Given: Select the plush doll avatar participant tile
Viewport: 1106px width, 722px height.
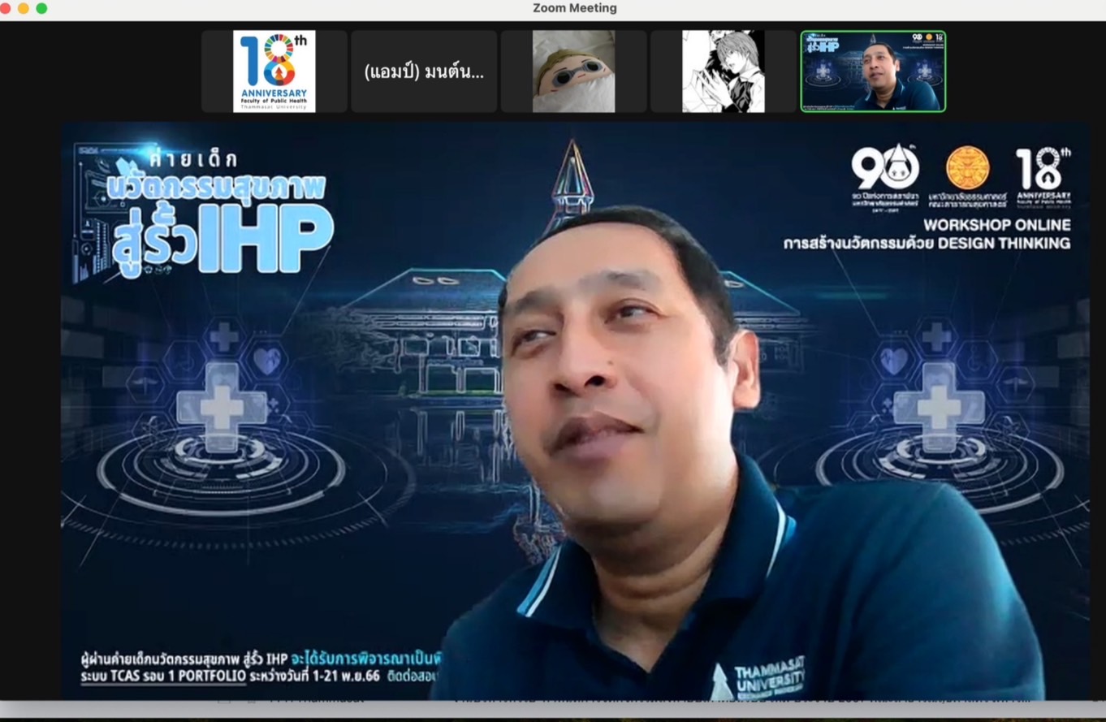Looking at the screenshot, I should pyautogui.click(x=573, y=71).
